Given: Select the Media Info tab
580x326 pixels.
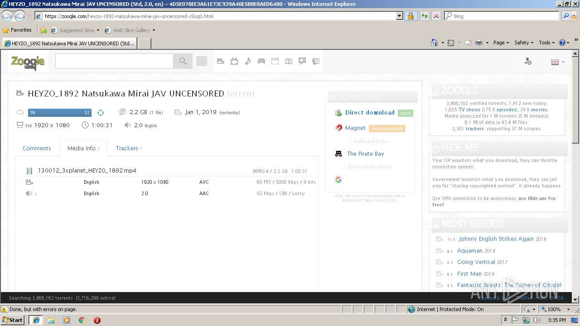Looking at the screenshot, I should pyautogui.click(x=83, y=149).
